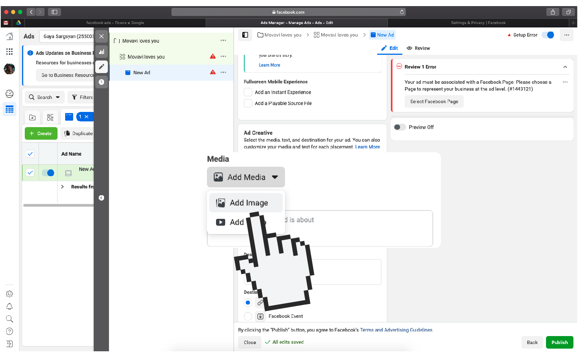
Task: Click the Select Facebook Page button
Action: tap(434, 102)
